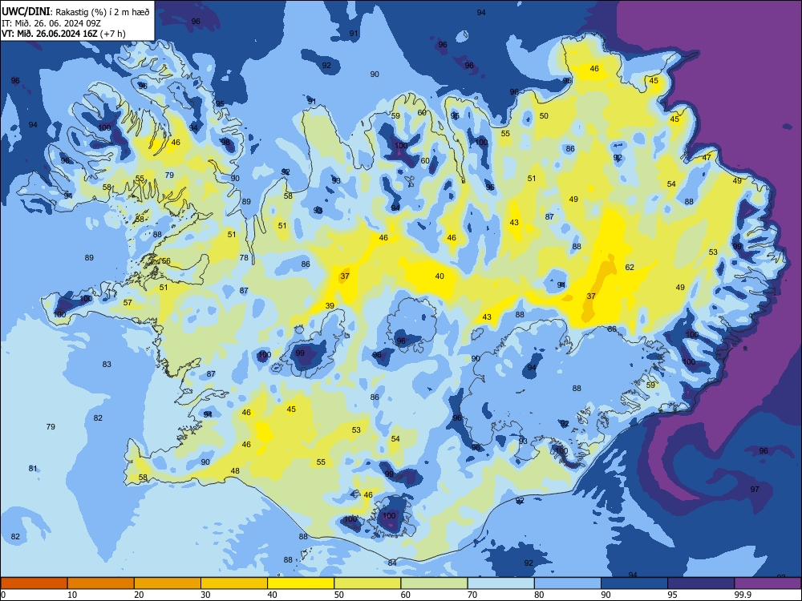Select the orange 10–20 legend color block

pos(101,583)
